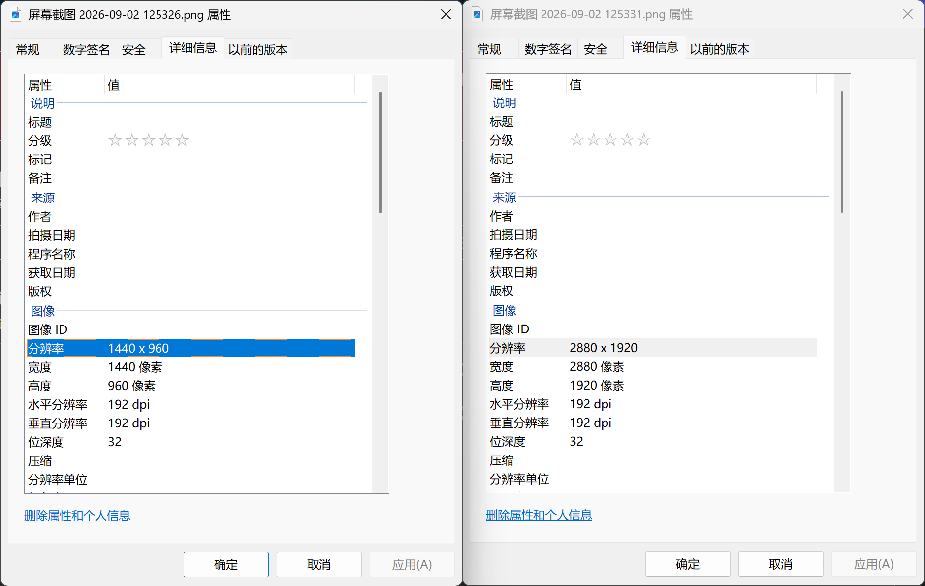This screenshot has width=925, height=586.
Task: Open 以前的版本 tab in left properties window
Action: 258,49
